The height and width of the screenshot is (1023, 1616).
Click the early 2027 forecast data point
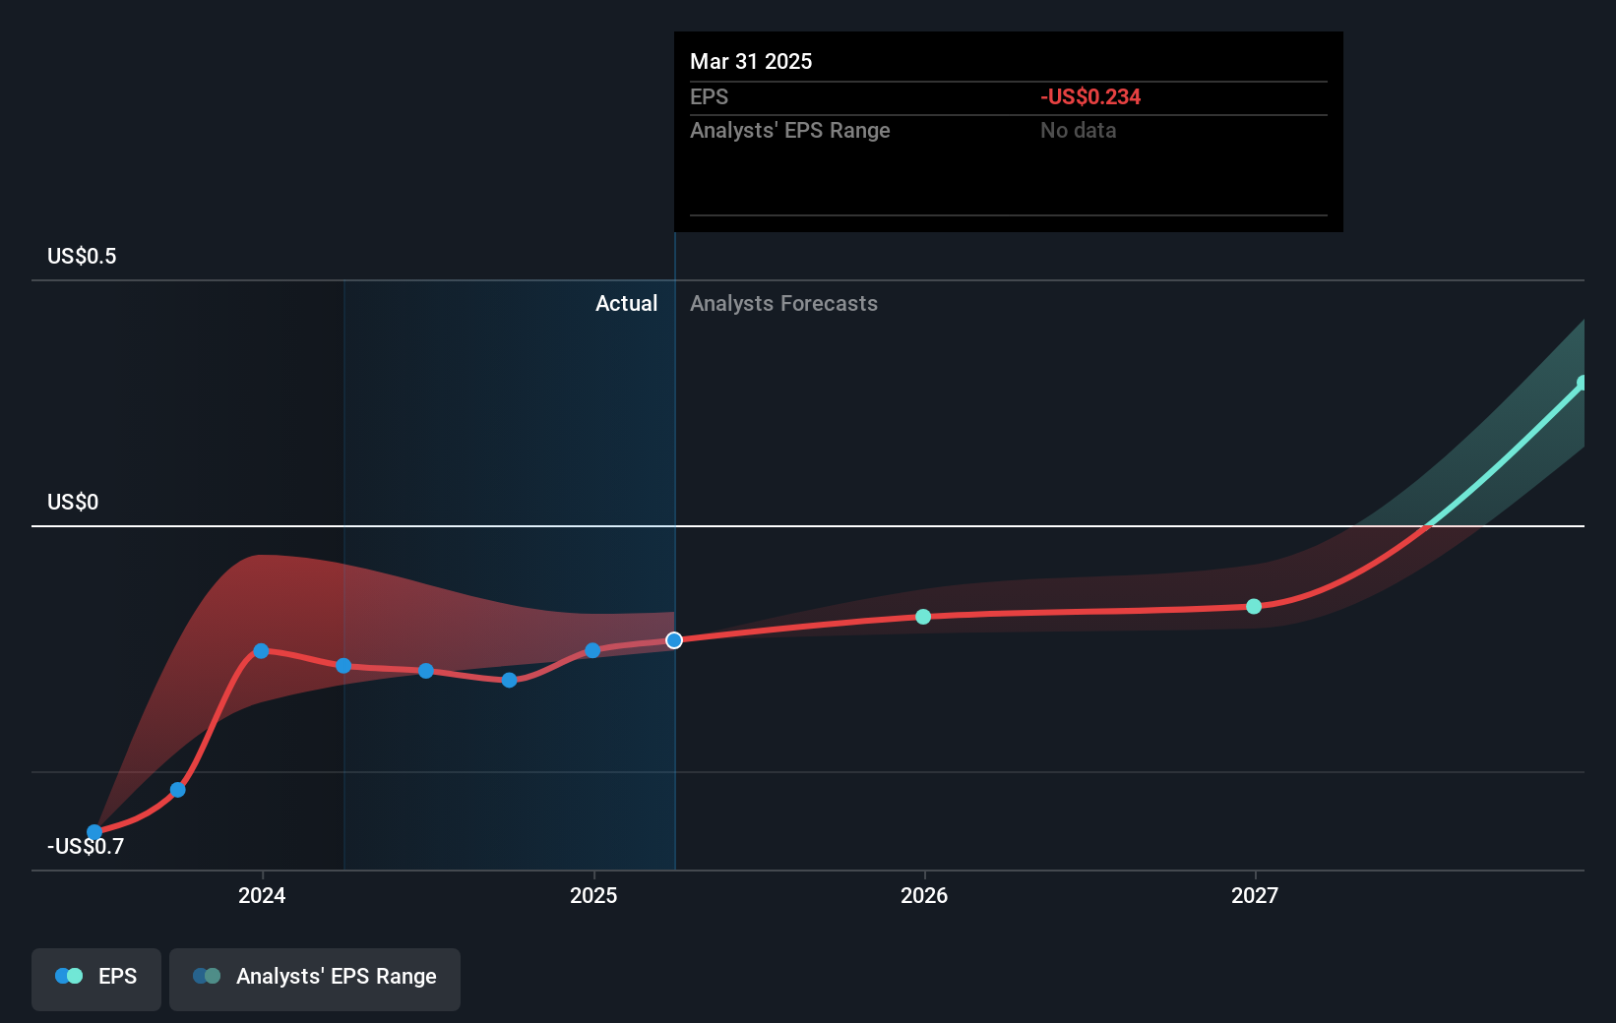point(1254,606)
